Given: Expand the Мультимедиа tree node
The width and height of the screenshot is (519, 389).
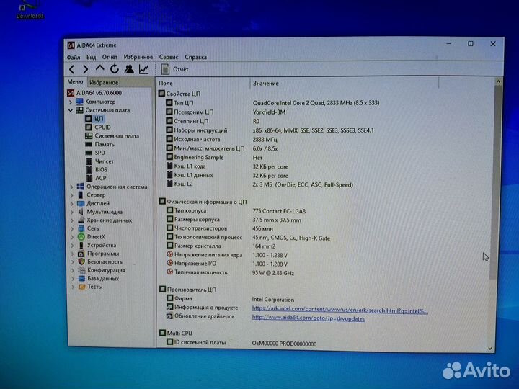Looking at the screenshot, I should point(72,212).
